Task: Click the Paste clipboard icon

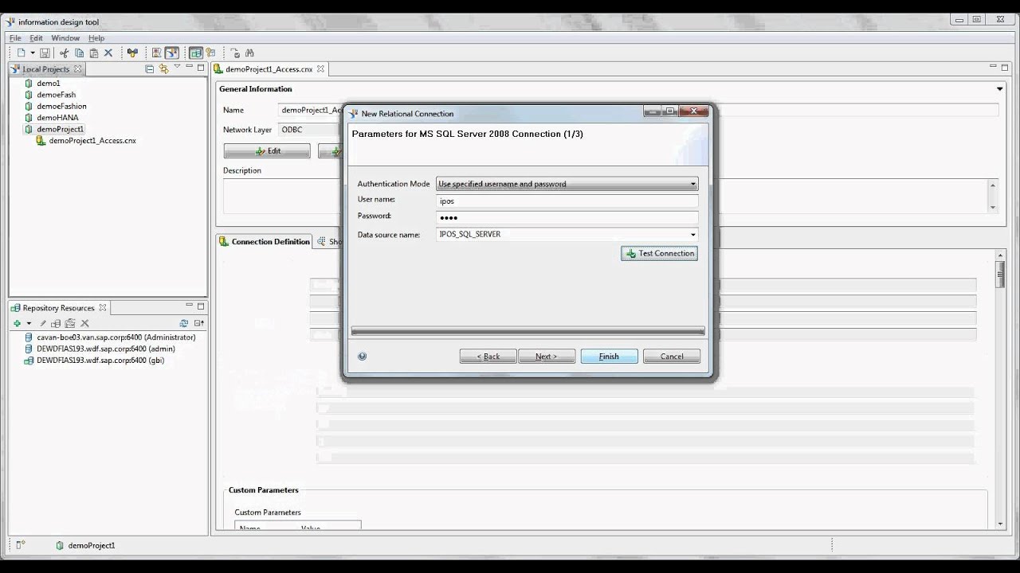Action: [93, 53]
